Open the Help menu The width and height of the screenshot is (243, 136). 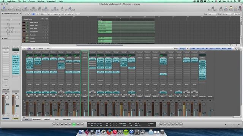[61, 2]
